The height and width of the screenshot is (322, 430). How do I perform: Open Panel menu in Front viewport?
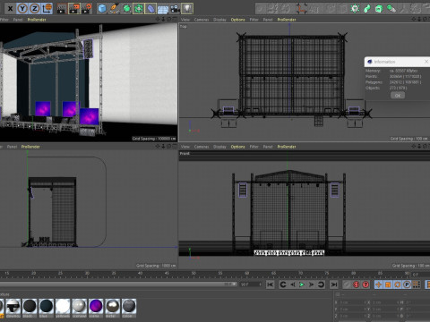(268, 147)
